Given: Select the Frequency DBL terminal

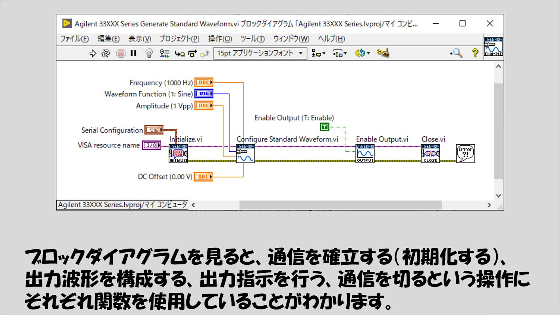Looking at the screenshot, I should 204,83.
